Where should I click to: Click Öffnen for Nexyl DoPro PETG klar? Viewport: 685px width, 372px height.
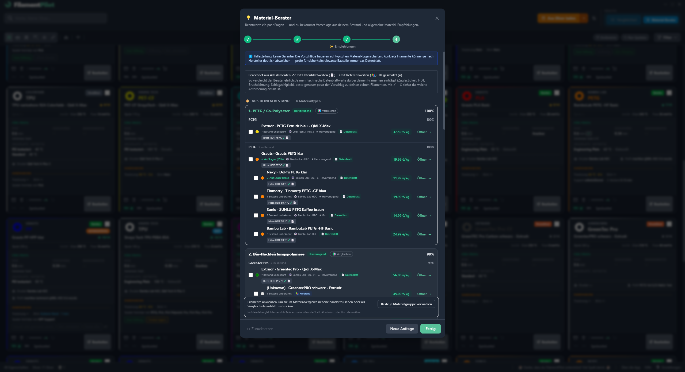coord(424,178)
